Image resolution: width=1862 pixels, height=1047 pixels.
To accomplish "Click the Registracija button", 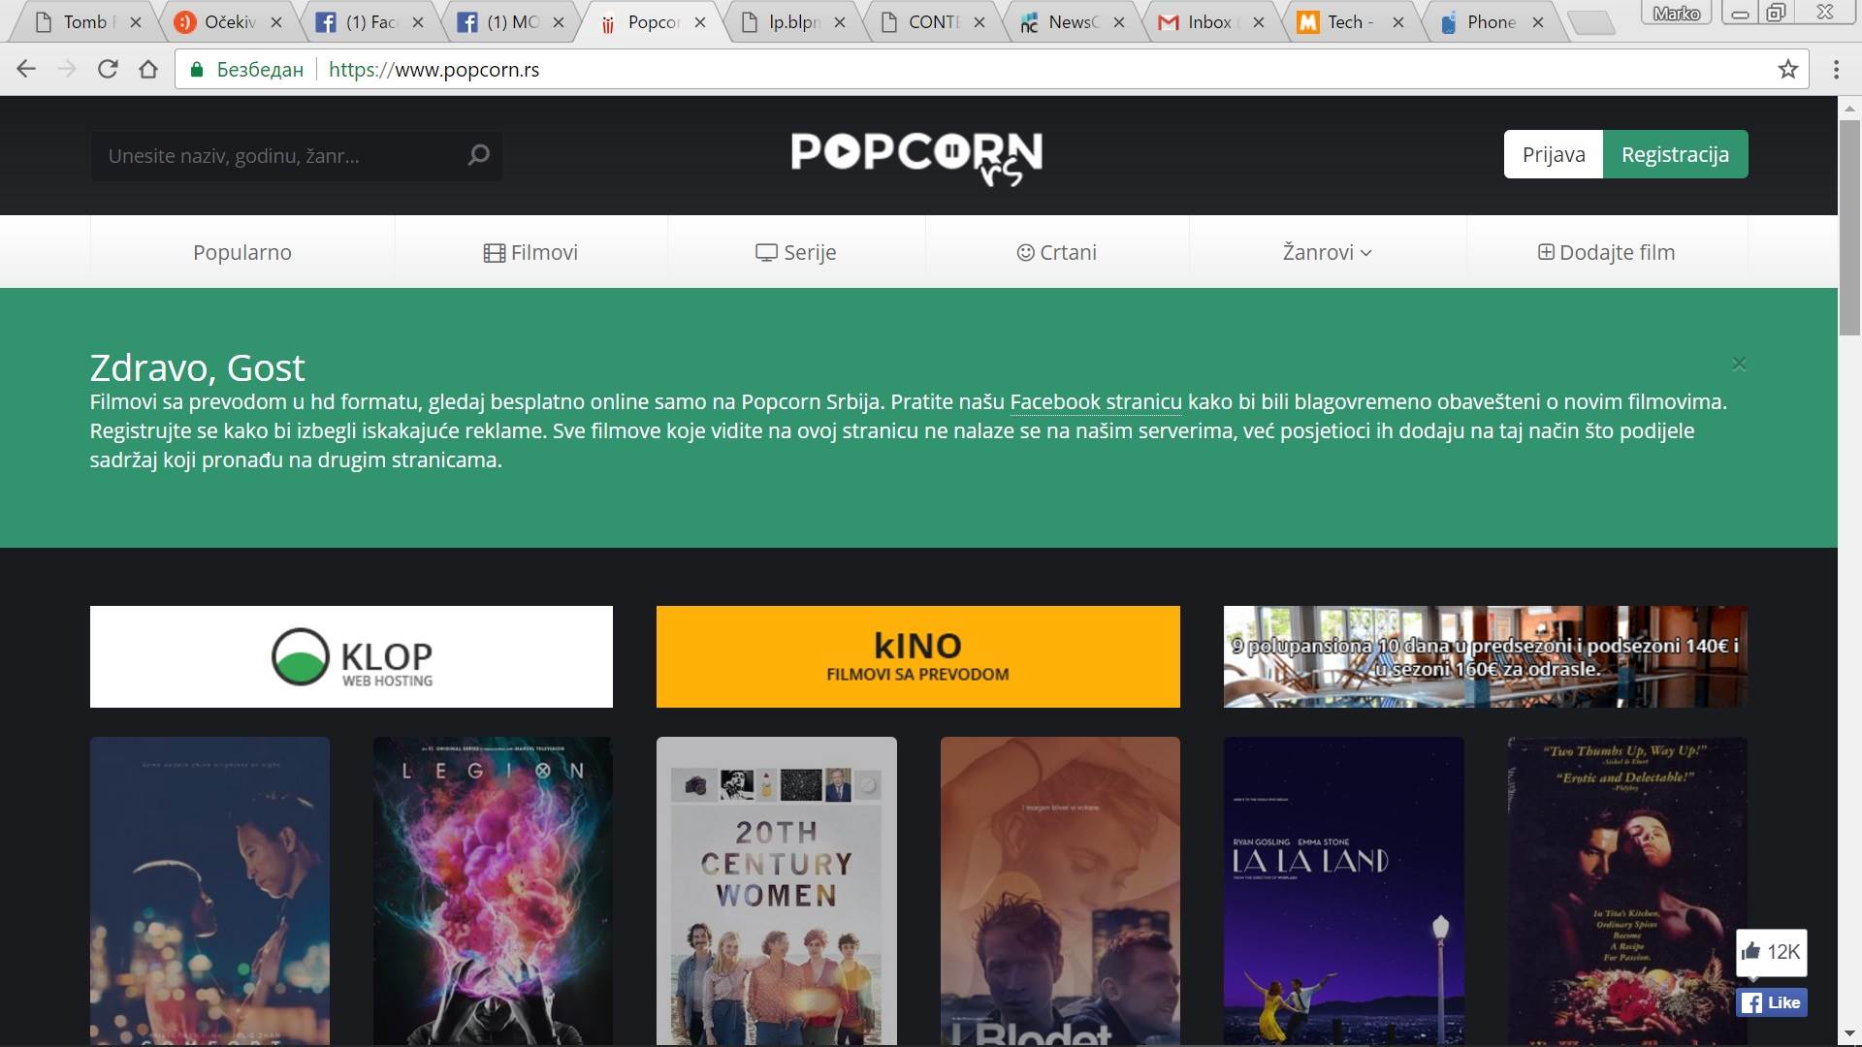I will coord(1675,154).
